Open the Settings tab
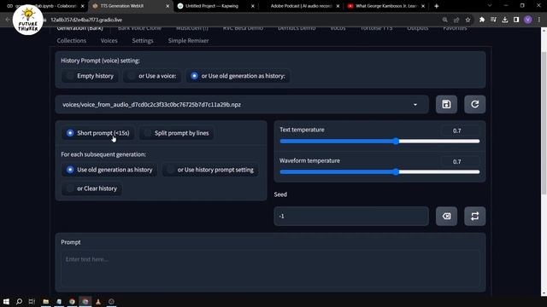547x307 pixels. (143, 41)
